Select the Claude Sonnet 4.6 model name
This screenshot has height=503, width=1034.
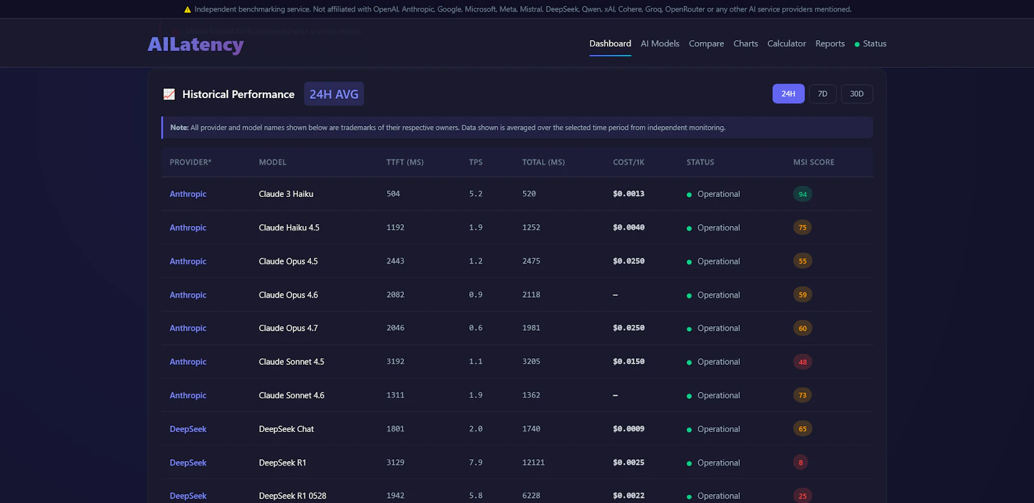pyautogui.click(x=291, y=395)
